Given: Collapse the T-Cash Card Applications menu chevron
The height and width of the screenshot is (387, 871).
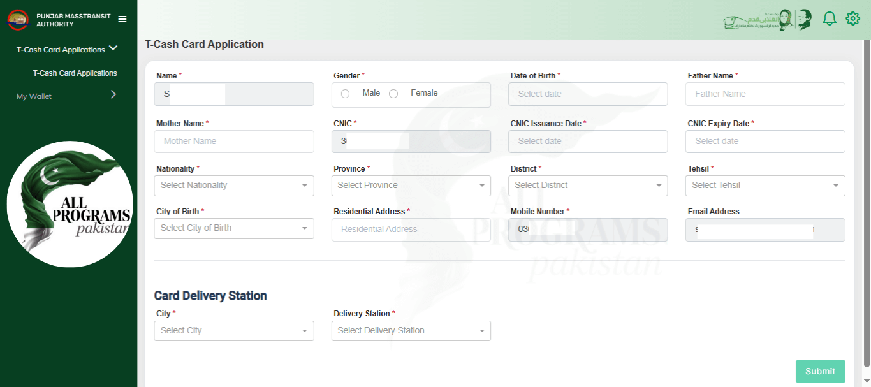Looking at the screenshot, I should click(113, 48).
